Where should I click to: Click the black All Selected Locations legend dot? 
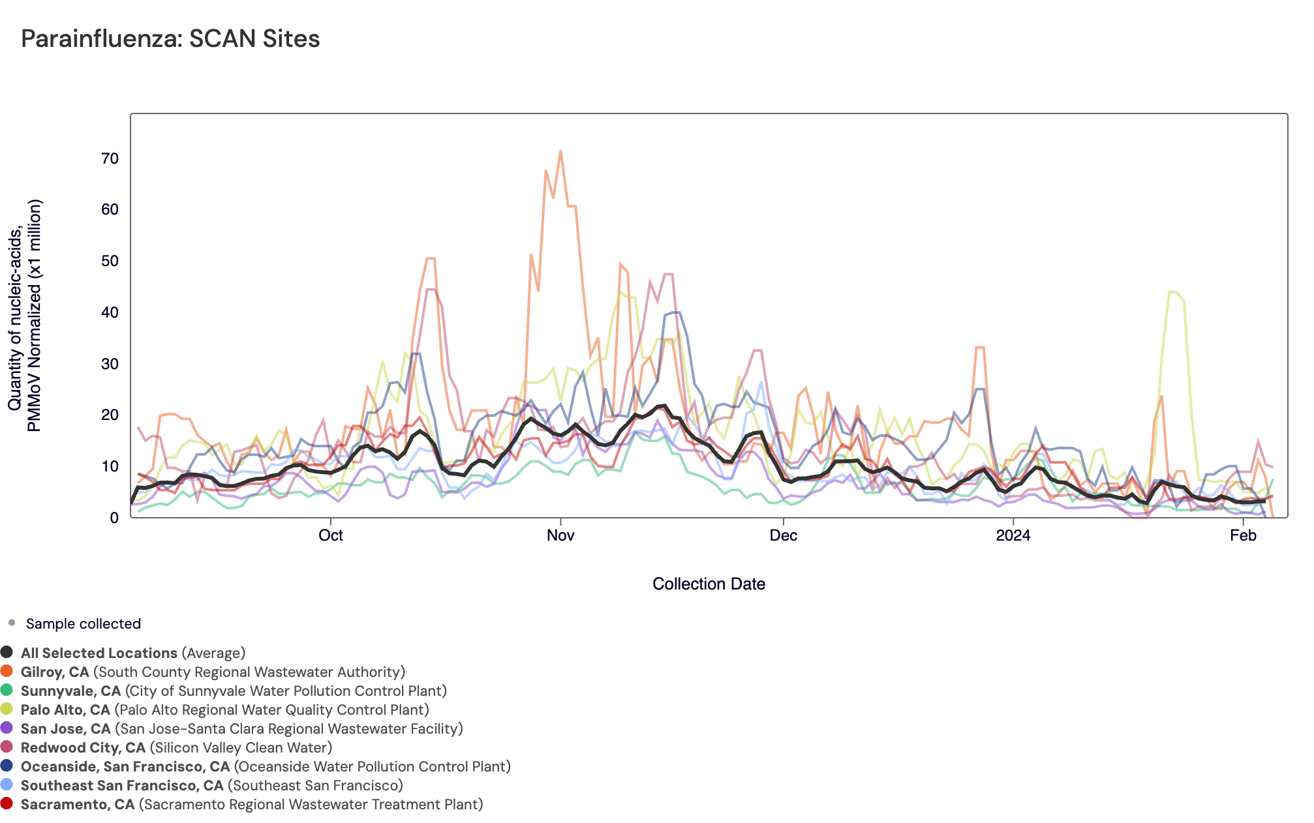pos(7,653)
